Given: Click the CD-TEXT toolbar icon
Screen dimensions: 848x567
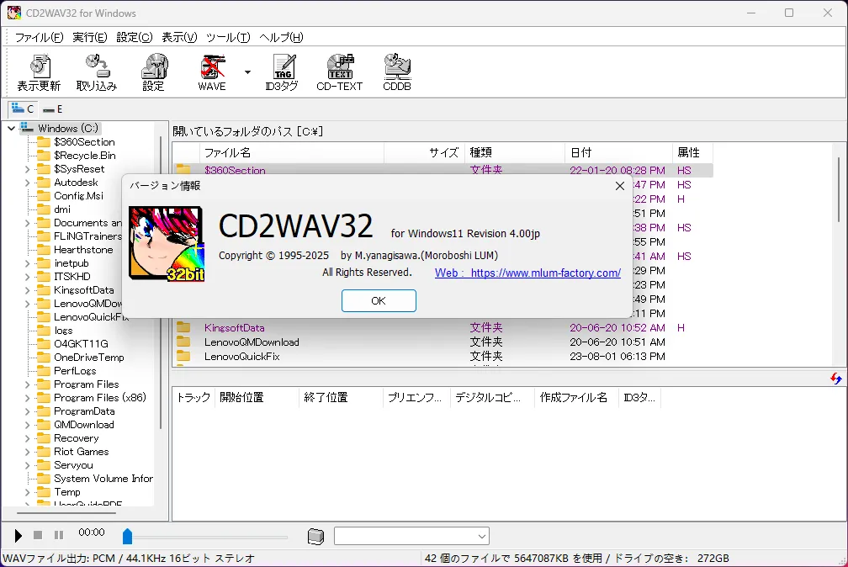Looking at the screenshot, I should coord(340,72).
